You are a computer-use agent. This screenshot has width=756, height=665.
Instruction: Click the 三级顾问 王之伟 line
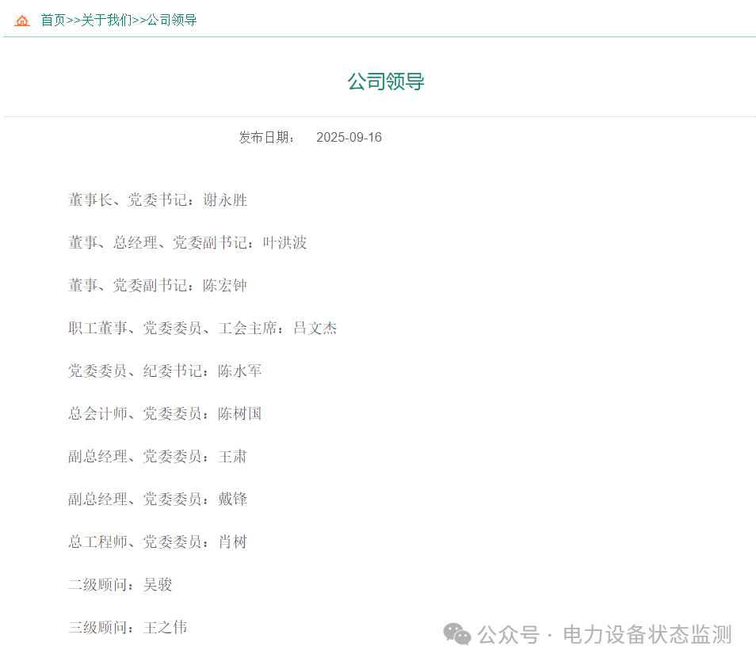128,628
